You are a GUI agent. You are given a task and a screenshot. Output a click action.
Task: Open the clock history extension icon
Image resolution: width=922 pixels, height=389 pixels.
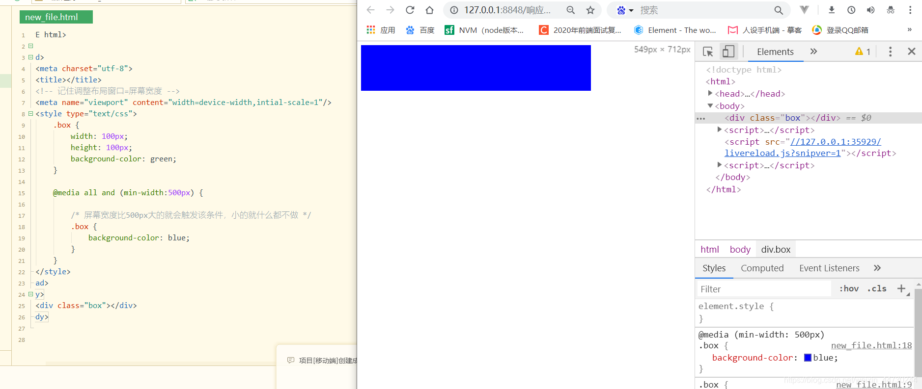click(x=851, y=10)
